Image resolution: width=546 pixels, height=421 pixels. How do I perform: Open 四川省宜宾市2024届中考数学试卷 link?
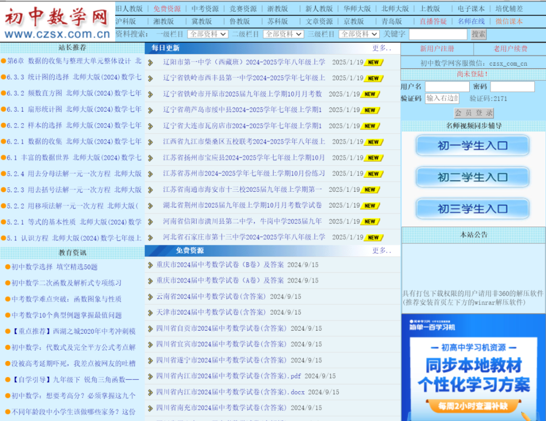221,344
